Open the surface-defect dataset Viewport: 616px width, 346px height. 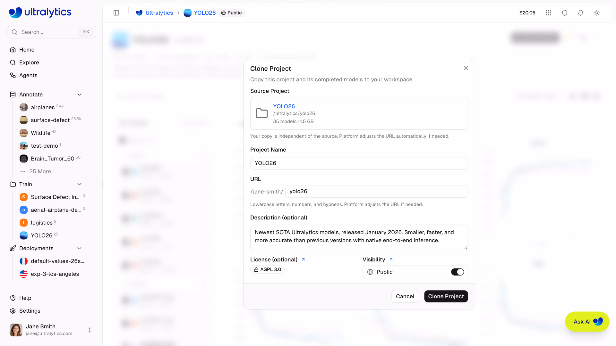[x=50, y=120]
